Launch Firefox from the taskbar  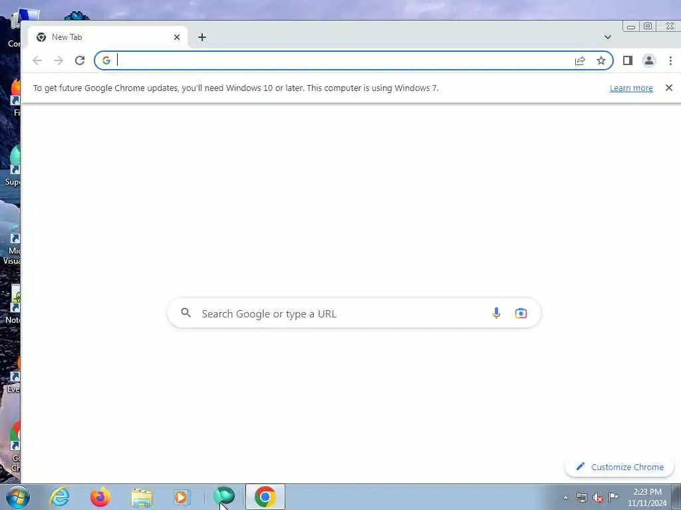pos(100,497)
